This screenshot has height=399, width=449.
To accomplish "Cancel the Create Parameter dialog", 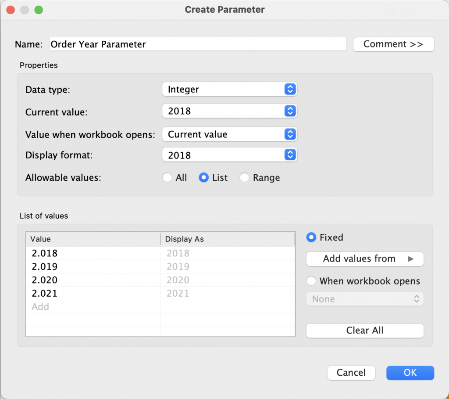I will [351, 373].
